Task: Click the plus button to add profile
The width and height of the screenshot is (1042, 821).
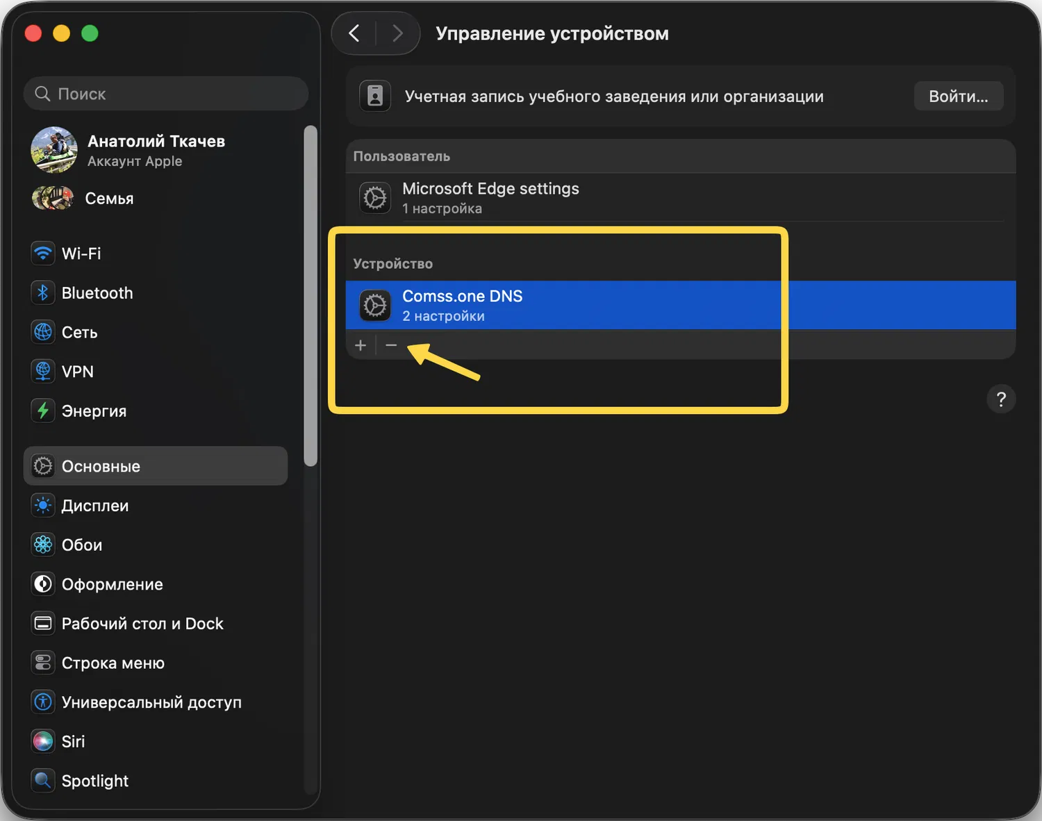Action: coord(361,345)
